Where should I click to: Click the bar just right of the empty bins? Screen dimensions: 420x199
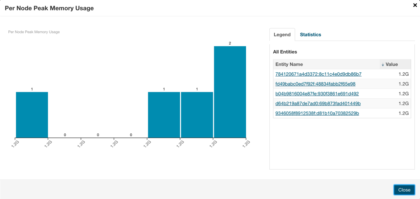click(x=164, y=115)
